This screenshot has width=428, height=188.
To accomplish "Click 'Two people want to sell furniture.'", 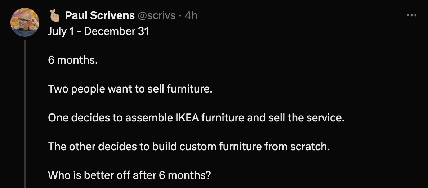I will click(130, 89).
